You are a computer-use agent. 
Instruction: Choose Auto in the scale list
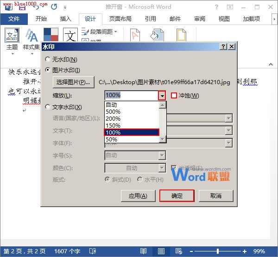(x=132, y=105)
